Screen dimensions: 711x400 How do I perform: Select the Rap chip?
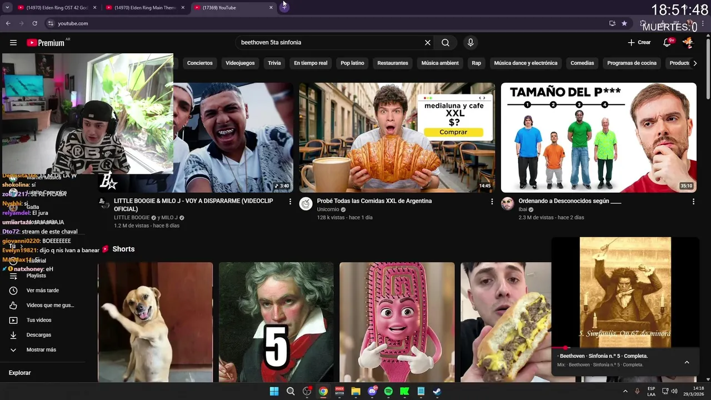tap(476, 63)
